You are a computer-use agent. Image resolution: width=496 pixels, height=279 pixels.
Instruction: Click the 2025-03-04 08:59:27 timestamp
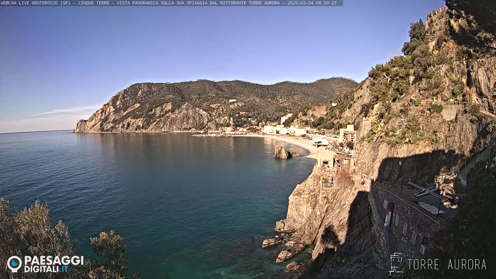(312, 3)
